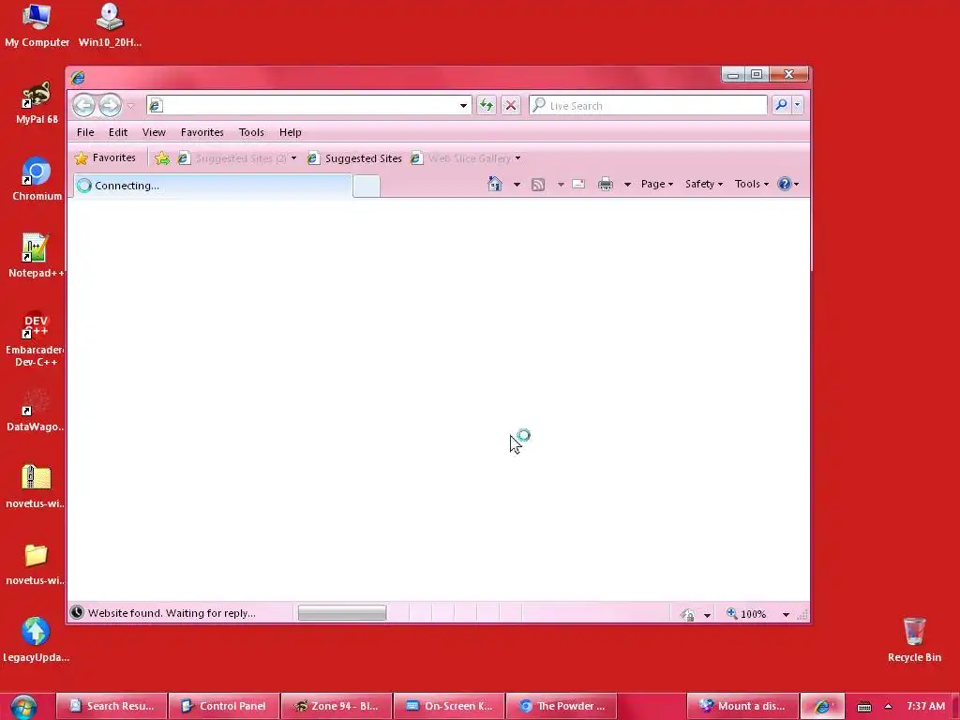The height and width of the screenshot is (720, 960).
Task: Run search with the magnifier button
Action: tap(781, 105)
